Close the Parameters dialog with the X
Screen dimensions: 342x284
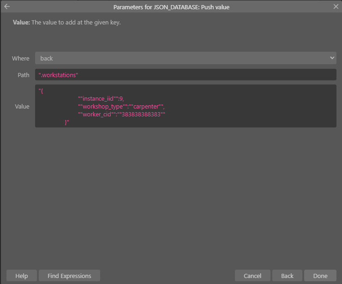336,6
